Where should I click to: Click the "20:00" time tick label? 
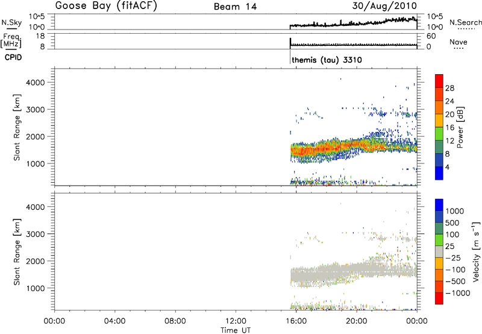(357, 321)
